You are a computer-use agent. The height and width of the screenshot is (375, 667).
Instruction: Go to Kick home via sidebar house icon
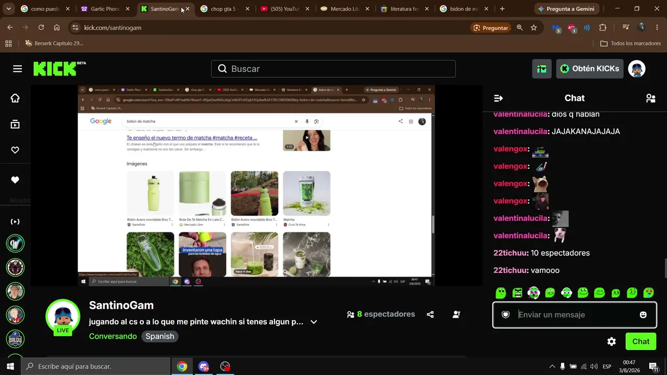(15, 98)
